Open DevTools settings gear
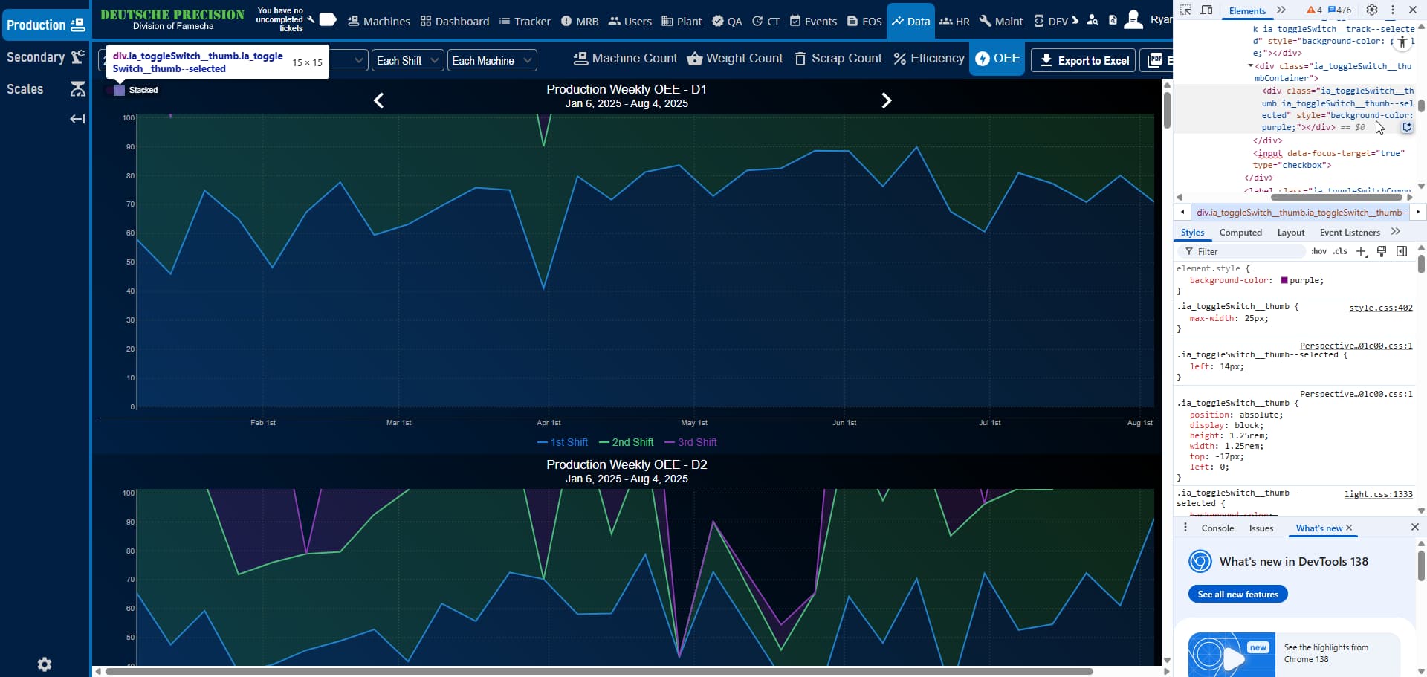The height and width of the screenshot is (677, 1427). pyautogui.click(x=1372, y=10)
